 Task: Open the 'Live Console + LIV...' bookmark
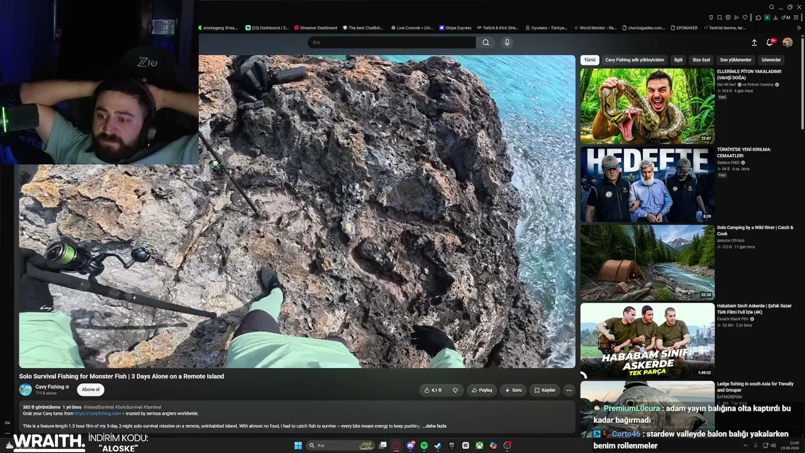pyautogui.click(x=412, y=28)
